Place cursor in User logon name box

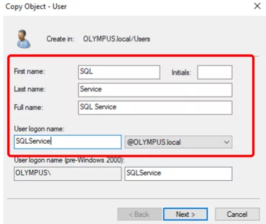pyautogui.click(x=68, y=142)
